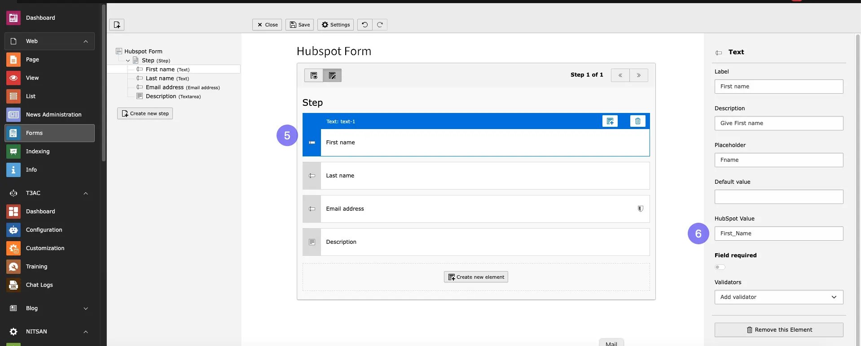Open the Indexing module icon
The image size is (861, 346).
coord(13,151)
